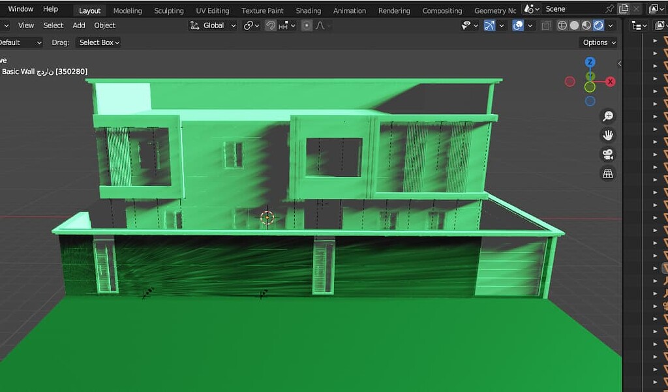Switch to Rendered viewport shading
668x392 pixels.
[599, 25]
